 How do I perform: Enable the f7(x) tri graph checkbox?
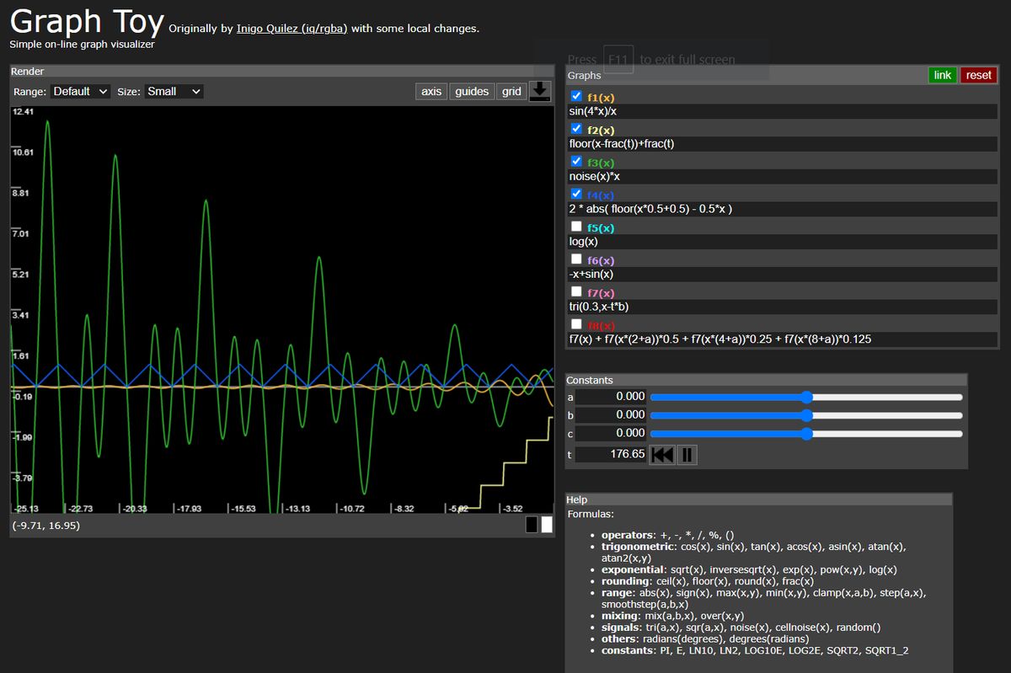(577, 291)
